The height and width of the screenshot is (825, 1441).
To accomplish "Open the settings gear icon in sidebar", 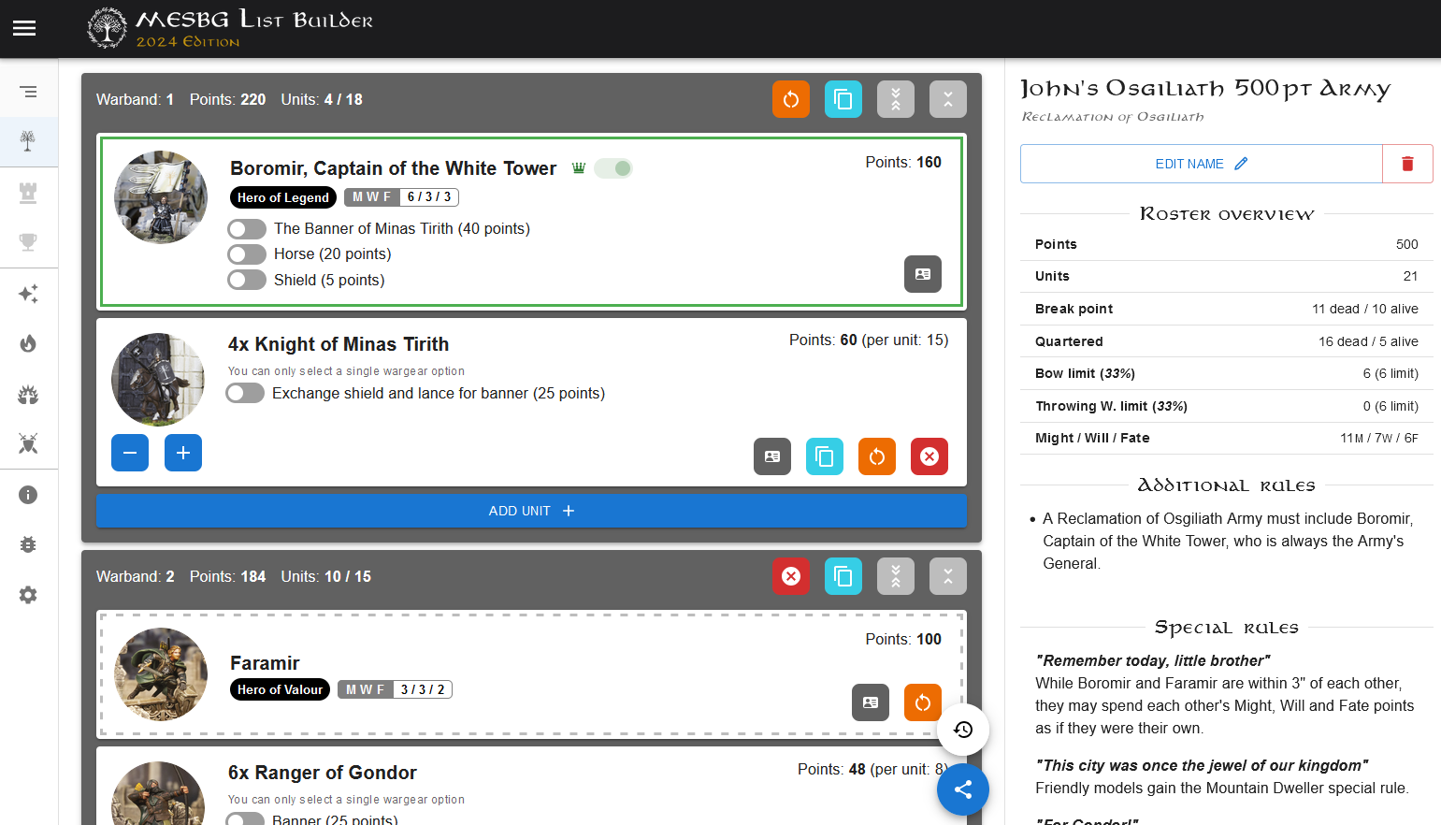I will [x=28, y=595].
